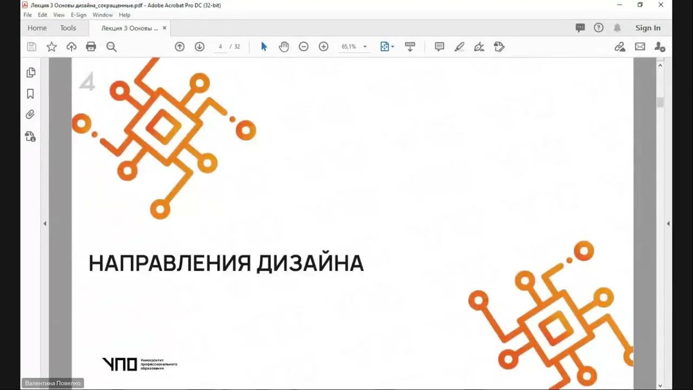The image size is (693, 390).
Task: Open Find text magnifier icon
Action: click(x=112, y=47)
